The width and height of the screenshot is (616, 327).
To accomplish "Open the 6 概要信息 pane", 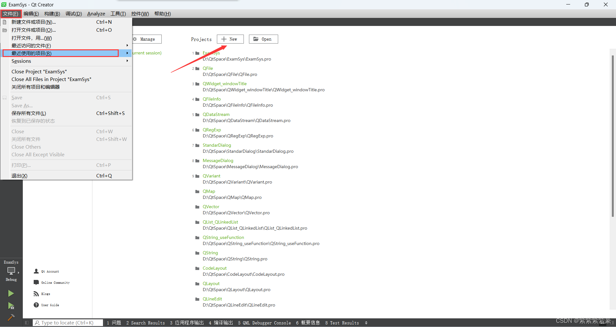I will coord(308,323).
